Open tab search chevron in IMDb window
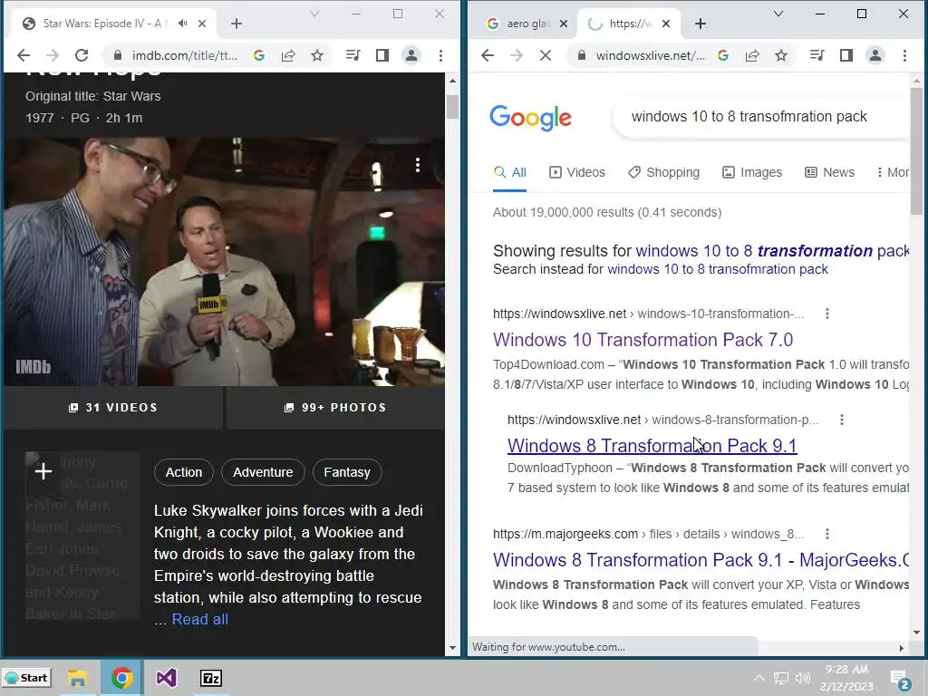Image resolution: width=928 pixels, height=696 pixels. 314,14
